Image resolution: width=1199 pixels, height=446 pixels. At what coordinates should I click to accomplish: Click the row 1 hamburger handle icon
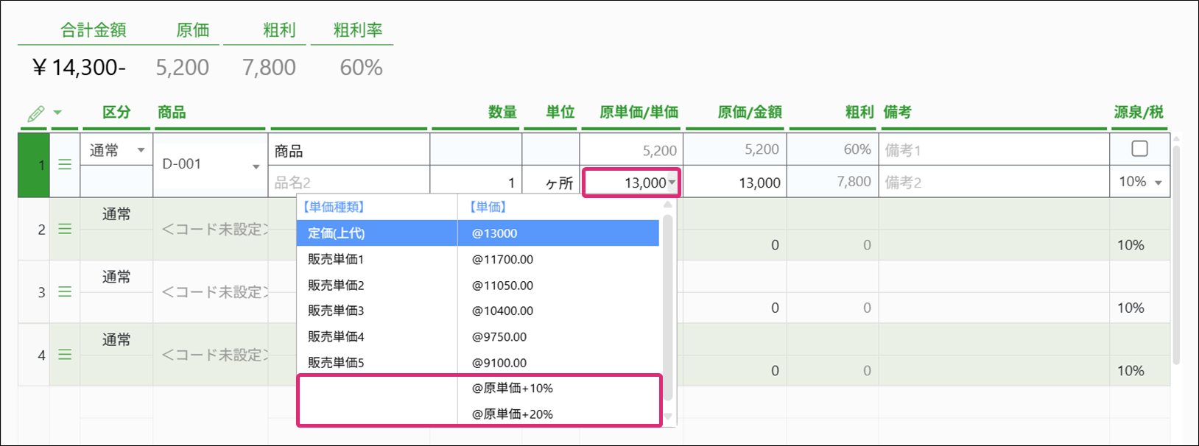(x=65, y=165)
